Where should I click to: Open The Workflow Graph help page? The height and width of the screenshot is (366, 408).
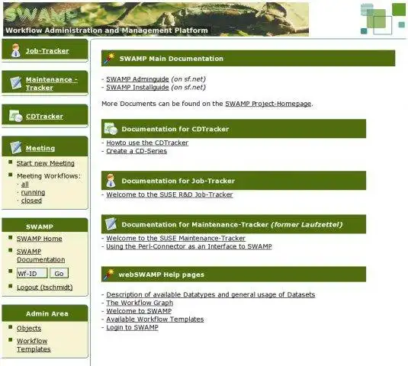(x=140, y=303)
